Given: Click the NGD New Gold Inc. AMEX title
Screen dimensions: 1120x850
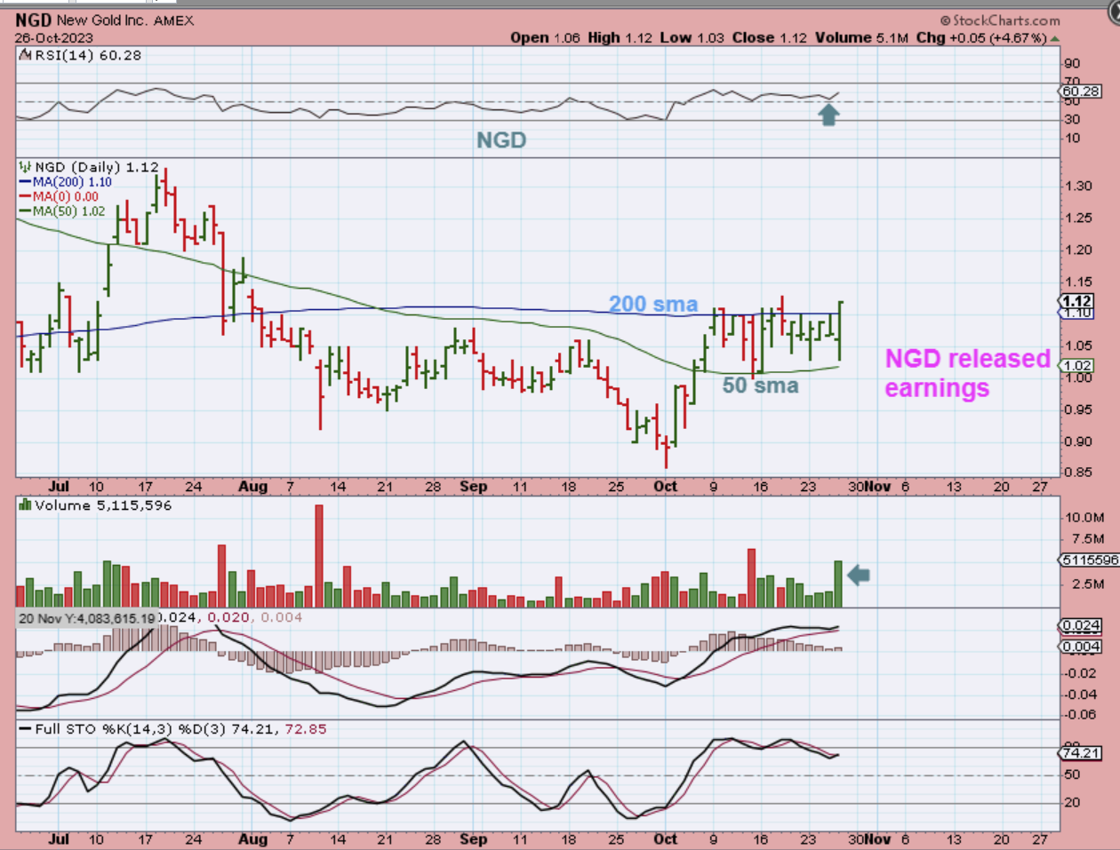Looking at the screenshot, I should point(104,20).
